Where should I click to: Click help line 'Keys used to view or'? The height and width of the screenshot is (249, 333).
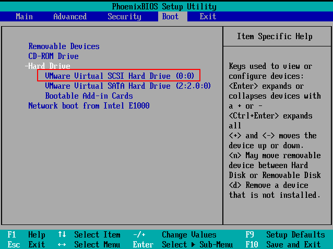[270, 66]
